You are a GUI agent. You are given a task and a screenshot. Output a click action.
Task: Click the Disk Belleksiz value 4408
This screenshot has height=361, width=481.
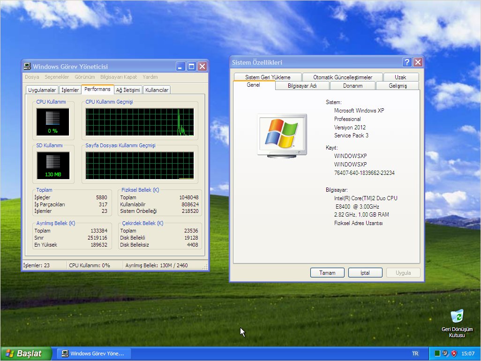point(192,245)
